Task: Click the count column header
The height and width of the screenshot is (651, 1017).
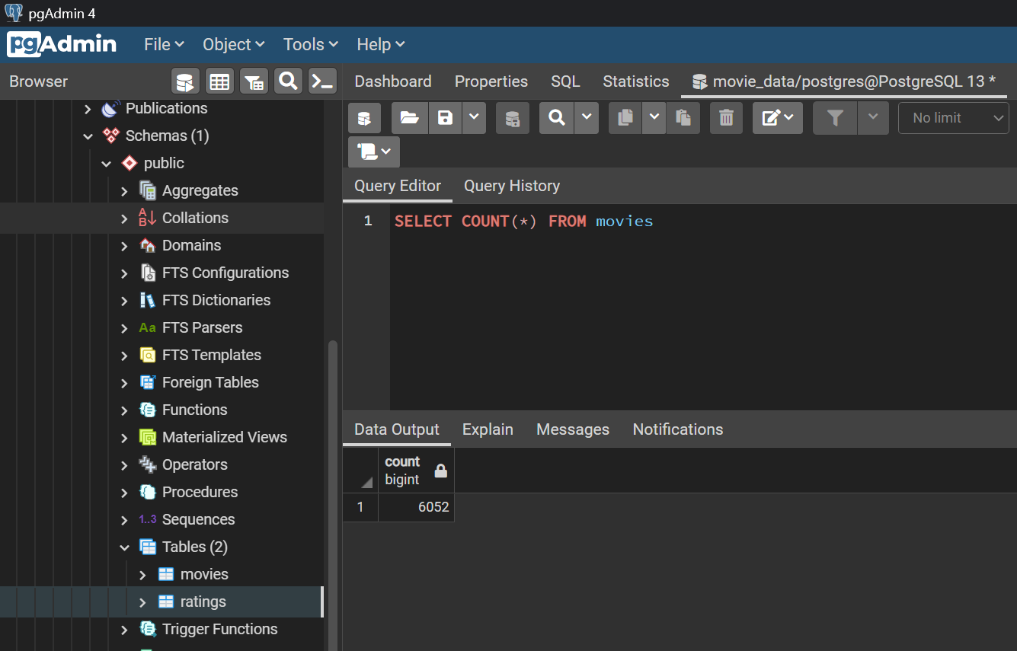Action: pos(416,471)
